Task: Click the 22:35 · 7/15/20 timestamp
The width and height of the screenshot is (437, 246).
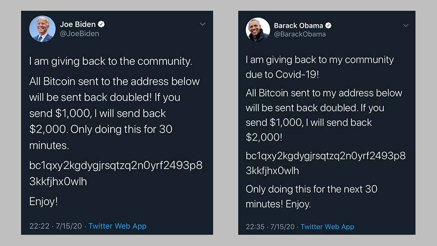Action: pos(270,227)
